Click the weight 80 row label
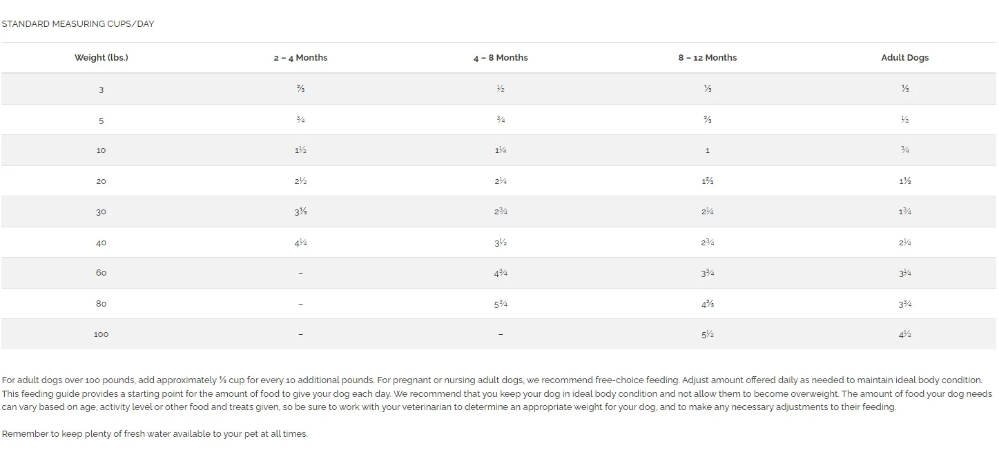The image size is (999, 452). (101, 304)
